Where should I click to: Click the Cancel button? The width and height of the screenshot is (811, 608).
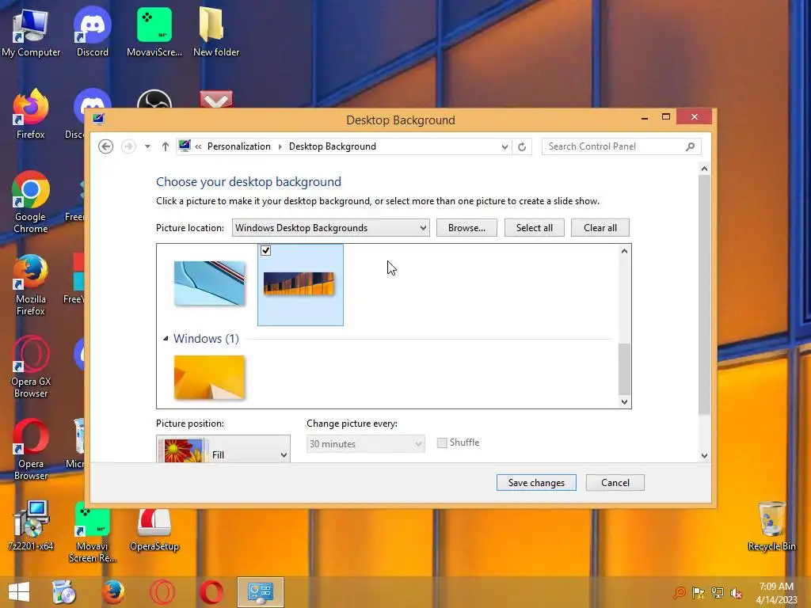pyautogui.click(x=615, y=482)
